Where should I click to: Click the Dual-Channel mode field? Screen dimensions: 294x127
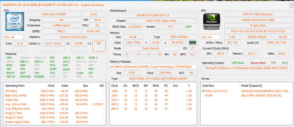[151, 48]
